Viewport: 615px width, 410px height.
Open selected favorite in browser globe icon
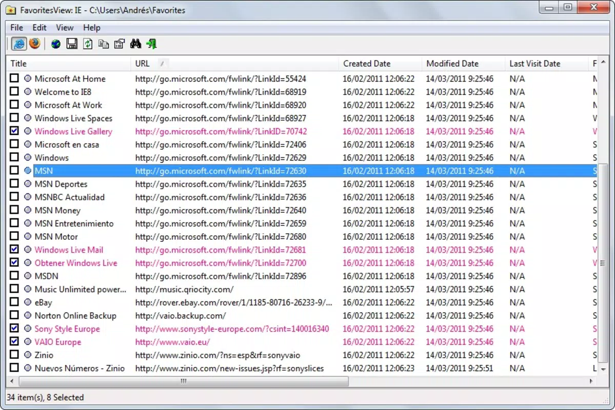tap(56, 44)
